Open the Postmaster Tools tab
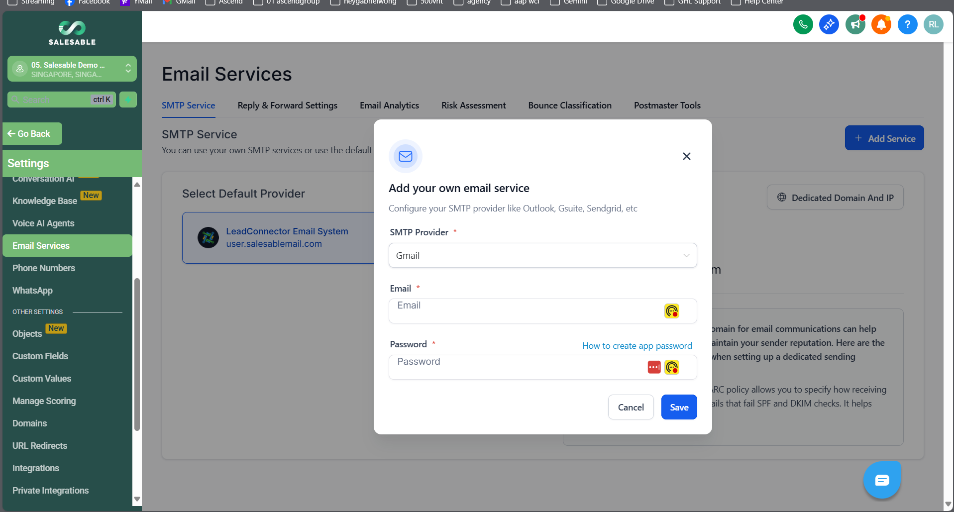This screenshot has width=954, height=512. coord(667,105)
